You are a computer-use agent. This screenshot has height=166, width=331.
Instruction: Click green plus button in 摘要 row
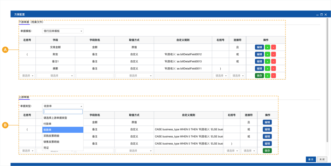pyautogui.click(x=268, y=68)
